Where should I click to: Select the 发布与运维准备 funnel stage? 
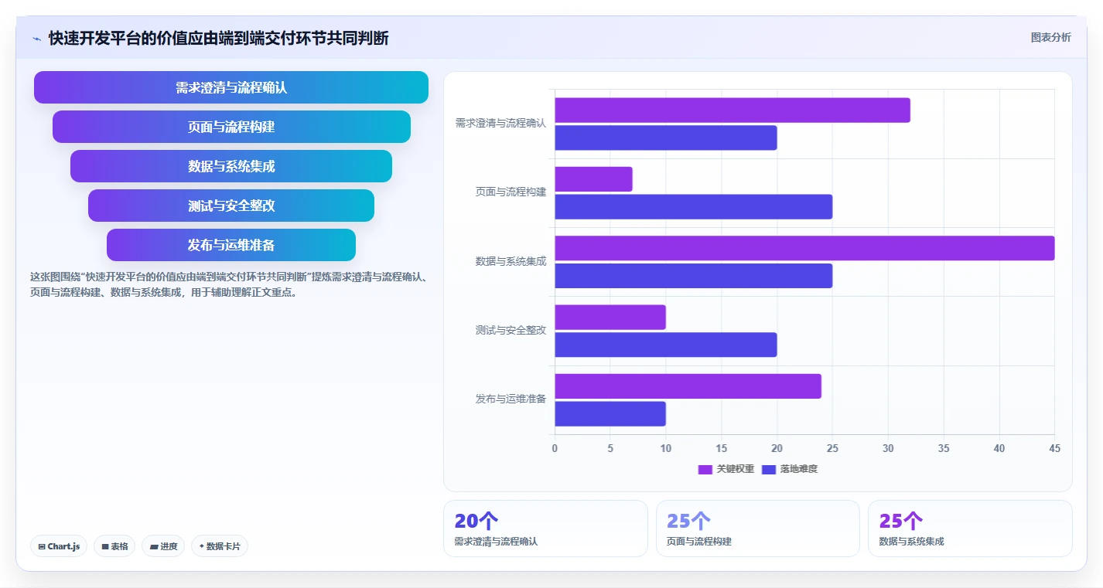click(x=231, y=245)
